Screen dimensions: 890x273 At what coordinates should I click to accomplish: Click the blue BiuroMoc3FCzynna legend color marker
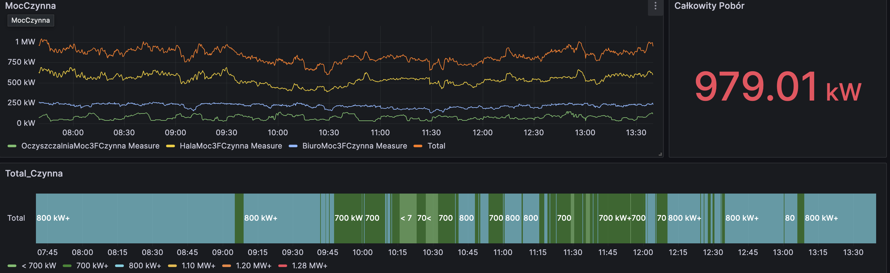(293, 146)
